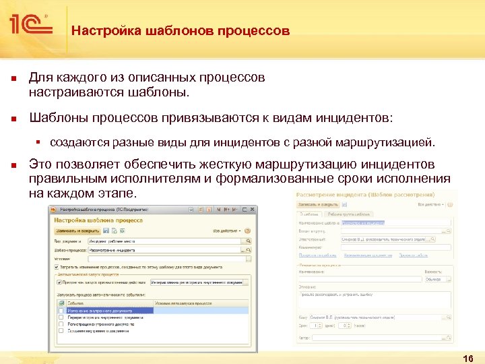Select the 'Перерегистрация внутреннего документа' row text
The width and height of the screenshot is (485, 364).
point(106,317)
